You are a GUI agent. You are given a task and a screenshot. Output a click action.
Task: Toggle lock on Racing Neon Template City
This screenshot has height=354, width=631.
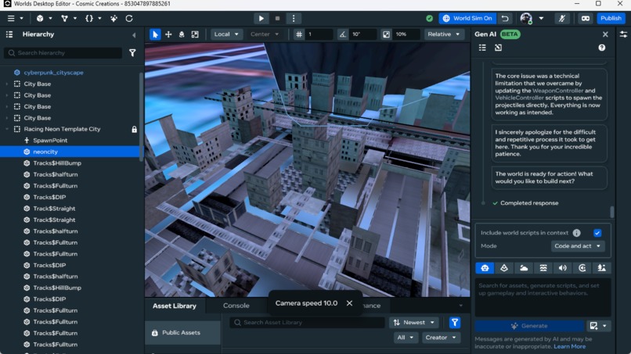[x=135, y=130]
